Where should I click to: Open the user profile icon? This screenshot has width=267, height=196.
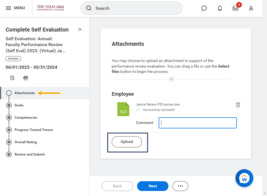[251, 8]
